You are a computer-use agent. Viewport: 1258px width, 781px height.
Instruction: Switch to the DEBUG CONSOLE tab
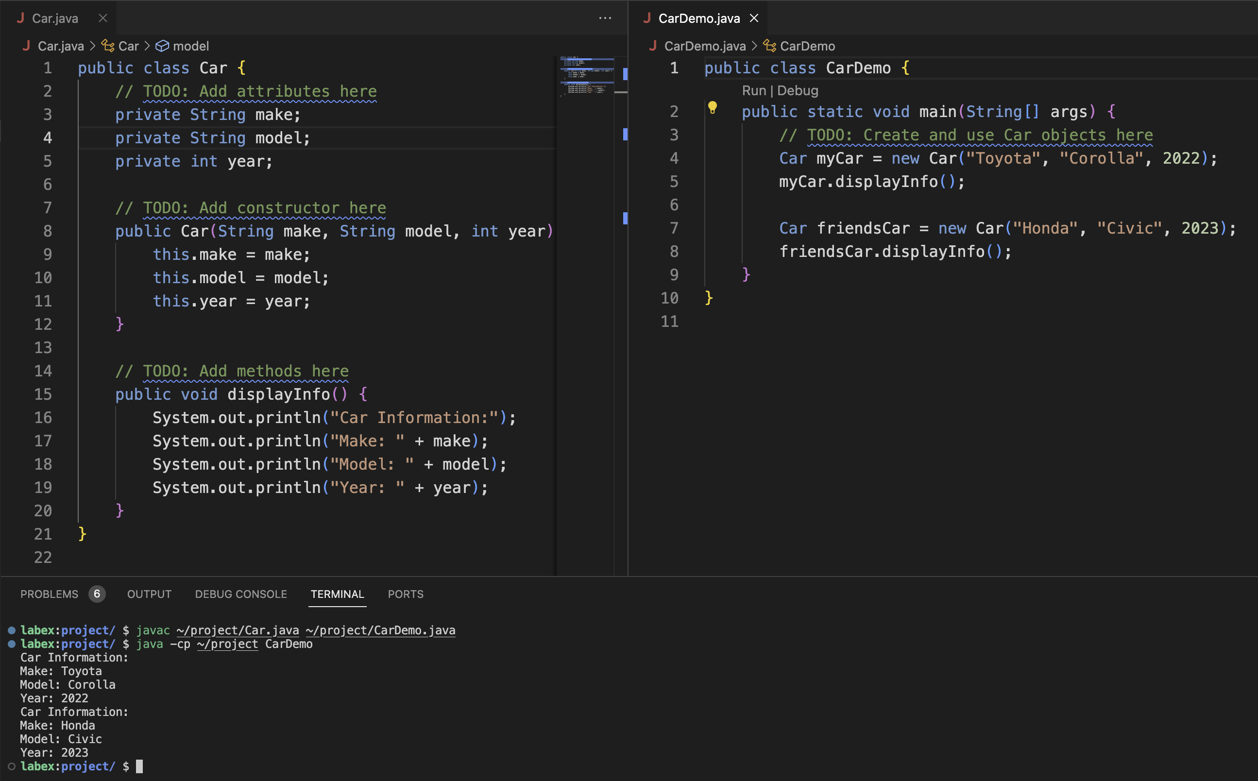[x=240, y=594]
